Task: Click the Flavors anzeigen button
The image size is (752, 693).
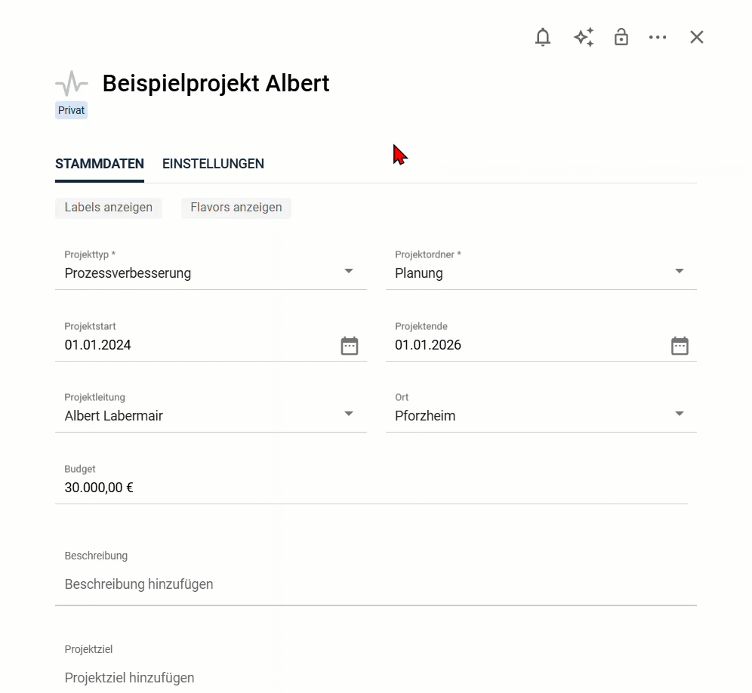Action: (236, 208)
